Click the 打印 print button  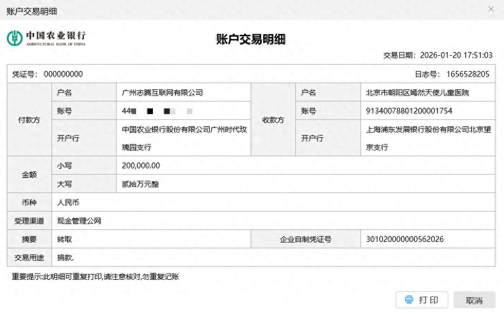pyautogui.click(x=421, y=300)
